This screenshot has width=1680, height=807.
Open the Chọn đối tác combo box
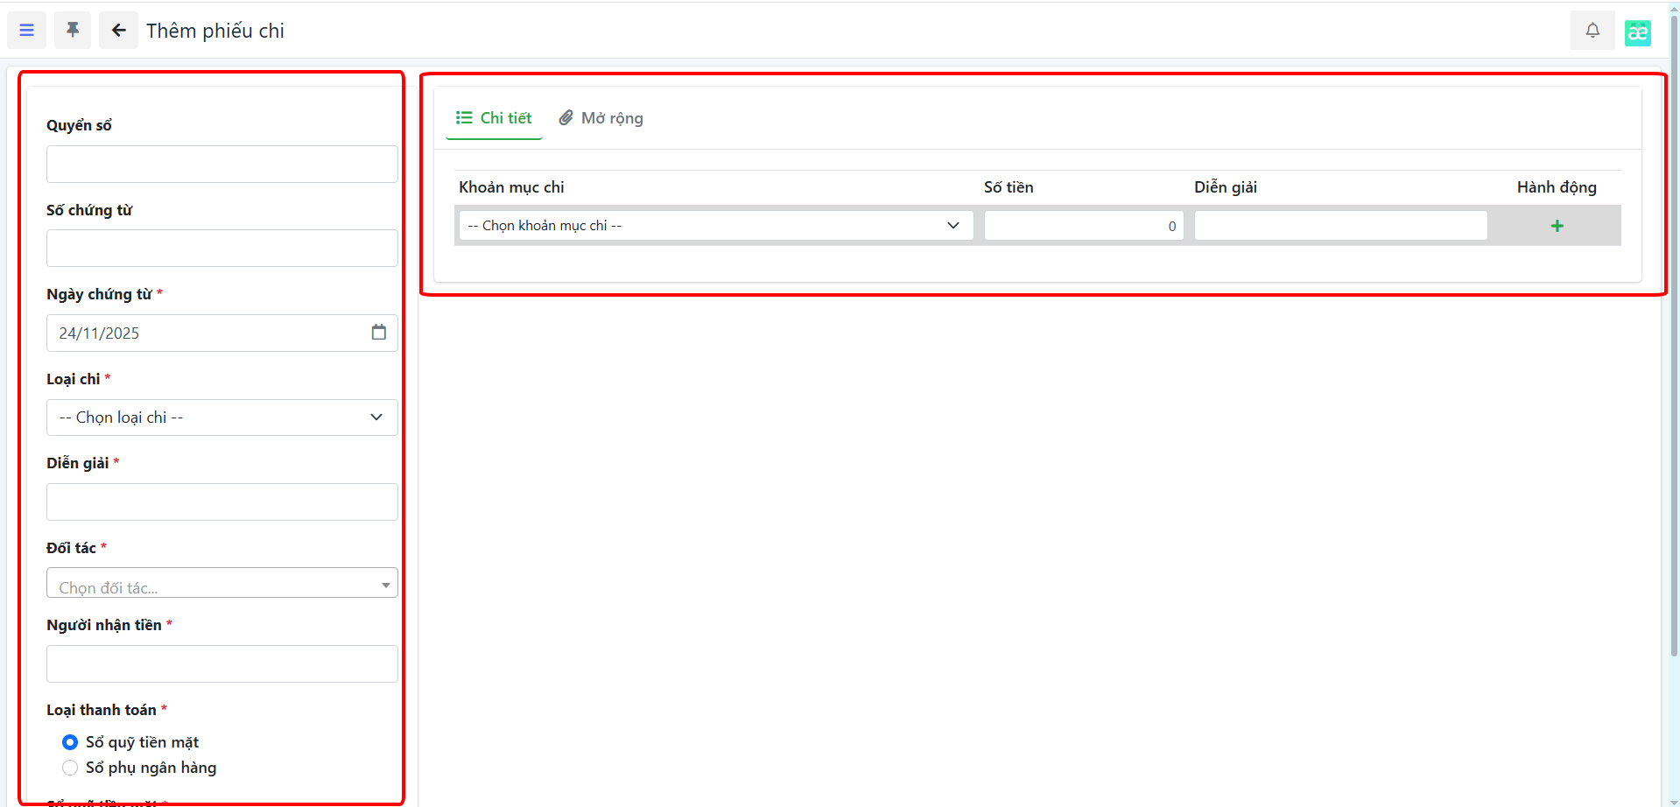[x=221, y=584]
